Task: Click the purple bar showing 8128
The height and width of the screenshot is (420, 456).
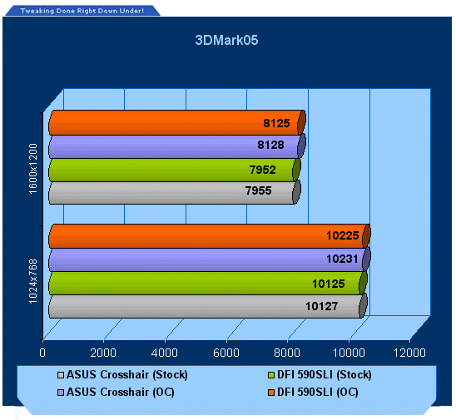Action: pyautogui.click(x=176, y=146)
